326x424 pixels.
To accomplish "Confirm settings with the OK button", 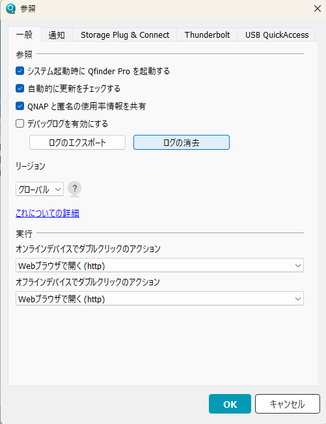I will click(x=230, y=404).
